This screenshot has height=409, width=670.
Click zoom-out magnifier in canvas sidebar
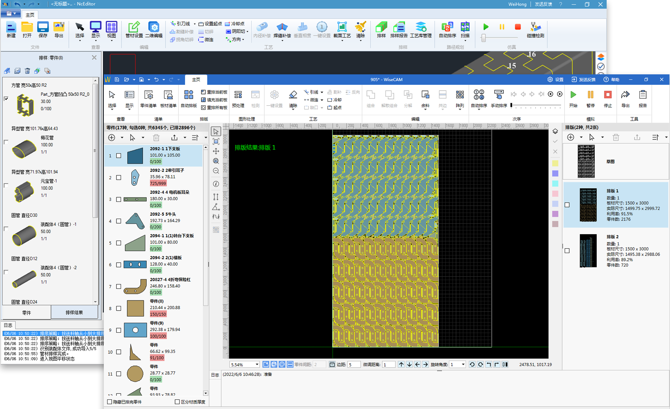click(x=216, y=171)
